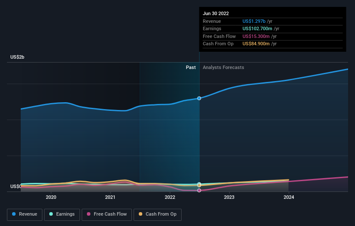Select the 2024 x-axis label
The image size is (355, 226).
(289, 197)
